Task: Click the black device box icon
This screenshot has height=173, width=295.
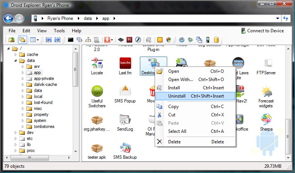Action: tap(121, 40)
